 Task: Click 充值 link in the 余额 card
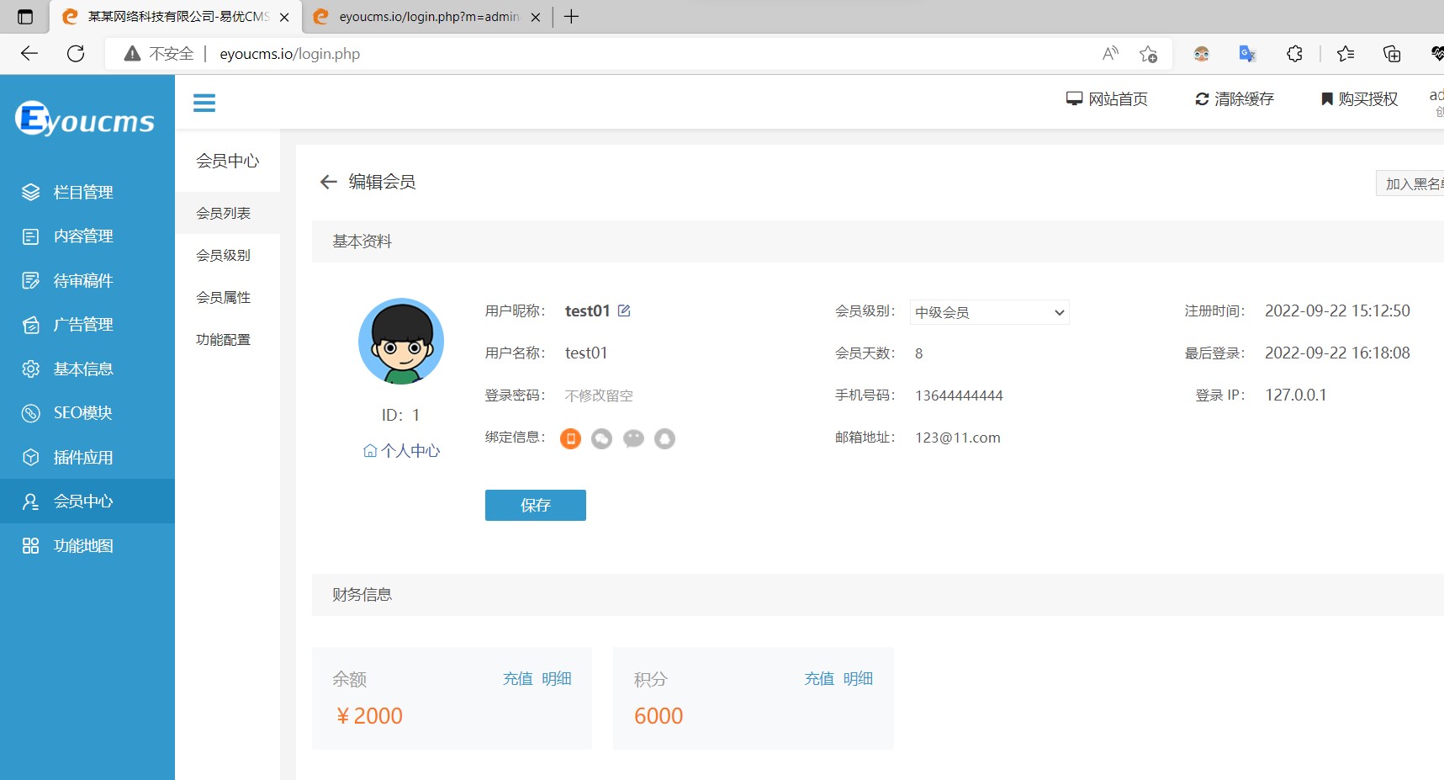518,678
